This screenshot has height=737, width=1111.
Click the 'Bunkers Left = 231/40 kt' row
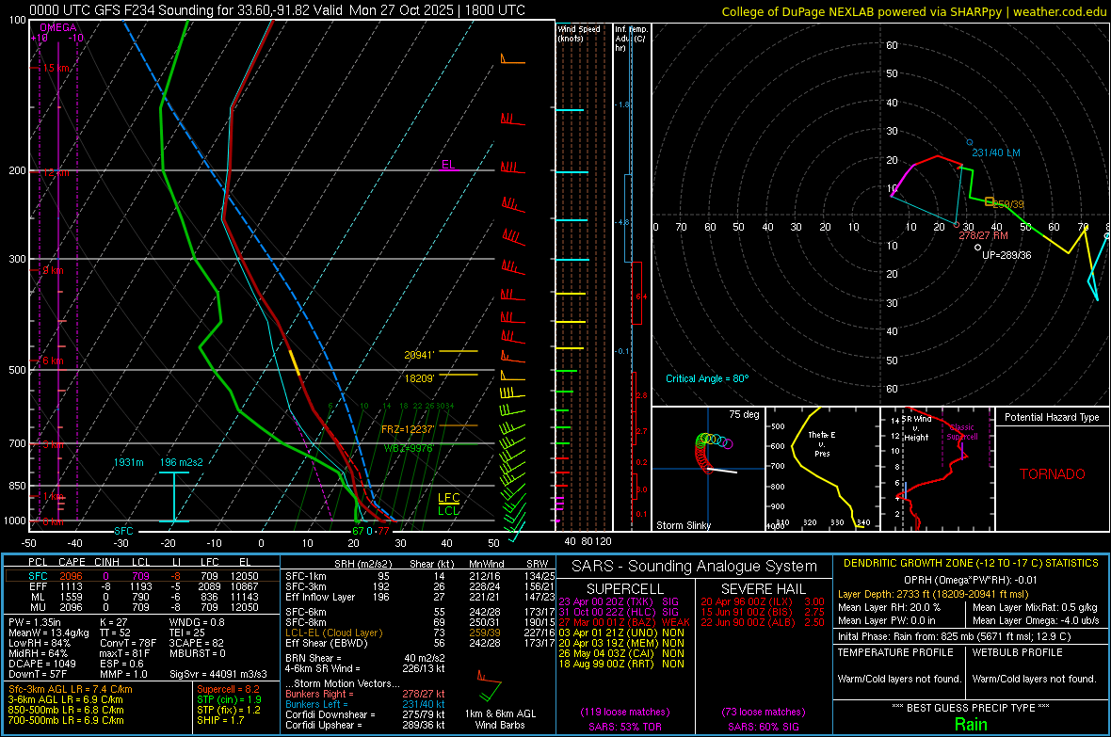coord(365,704)
